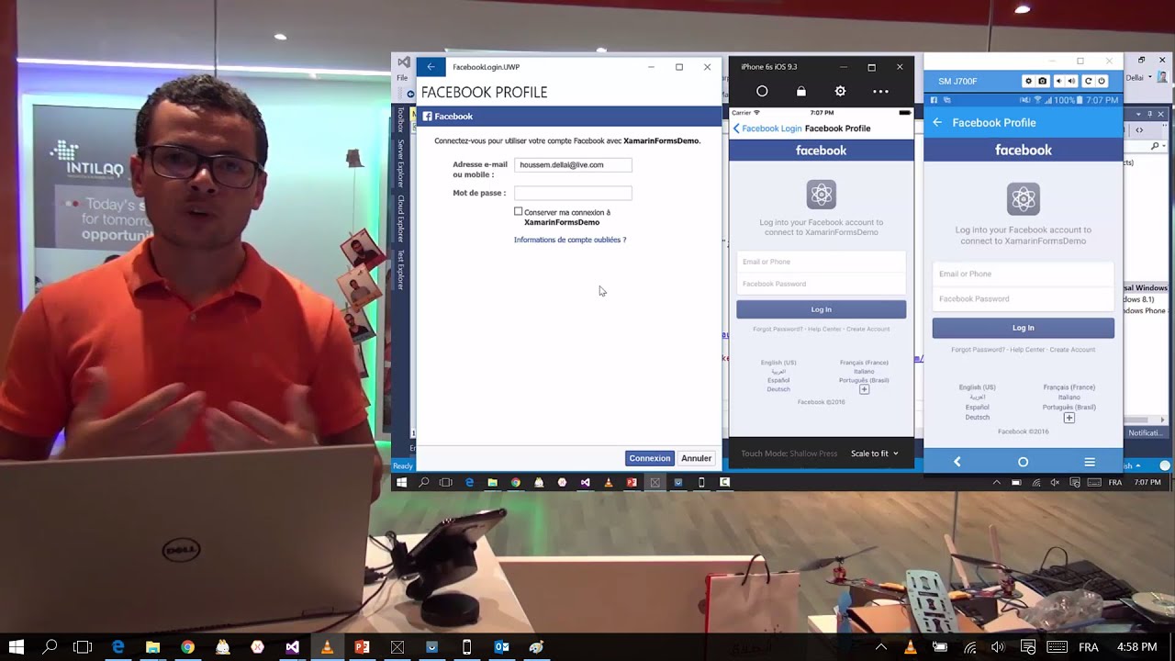Toggle Conserver ma connexion checkbox
This screenshot has height=661, width=1175.
click(x=519, y=211)
